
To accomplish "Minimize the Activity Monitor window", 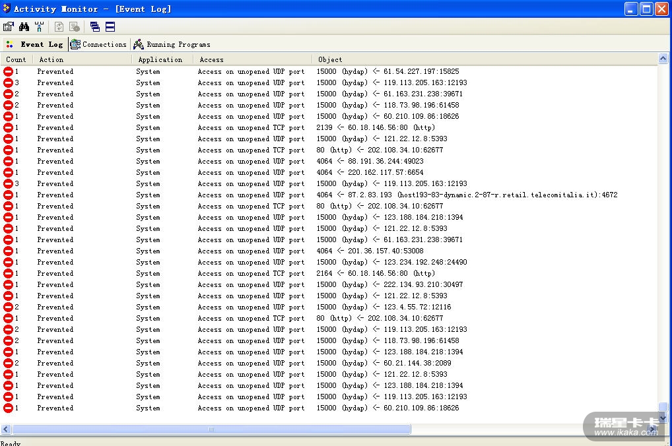I will pos(631,9).
